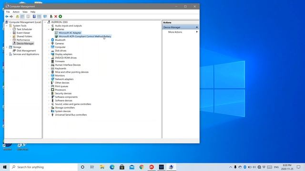The height and width of the screenshot is (171, 305).
Task: Select Software devices row
Action: tap(63, 101)
